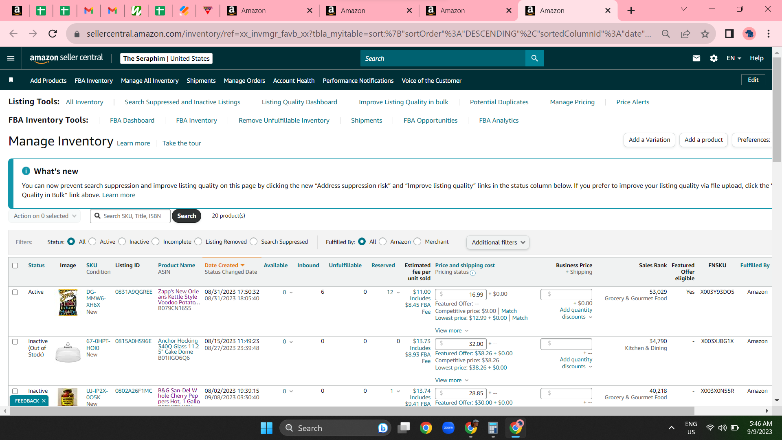Select the Search Suppressed status filter
This screenshot has height=440, width=782.
click(x=254, y=242)
